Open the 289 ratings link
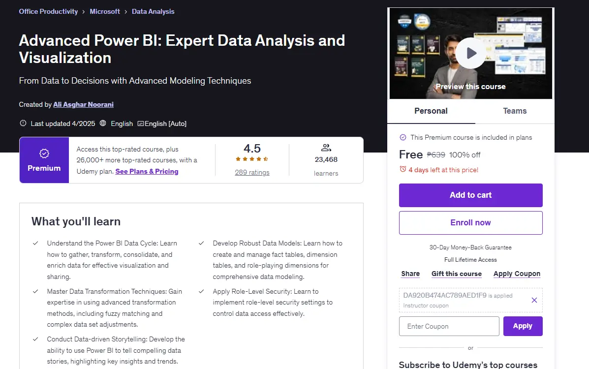 (252, 173)
